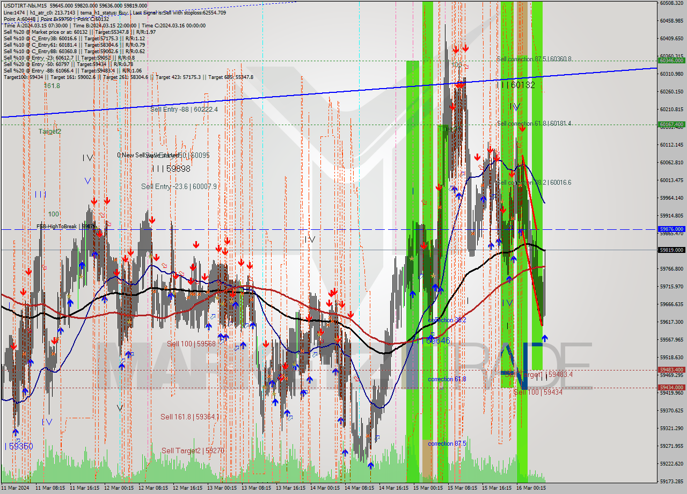Click the red 59483.400 price tag

coord(671,370)
